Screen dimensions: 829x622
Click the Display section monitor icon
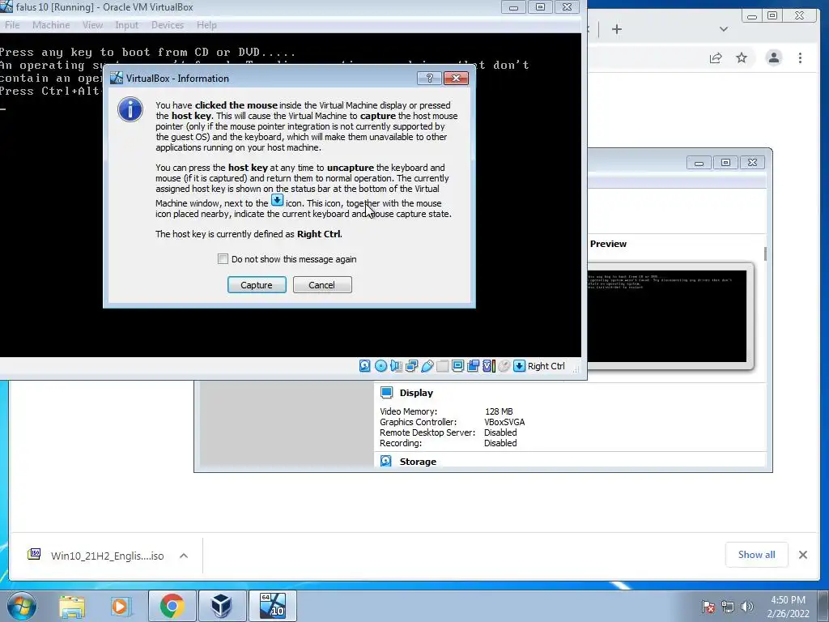(386, 393)
